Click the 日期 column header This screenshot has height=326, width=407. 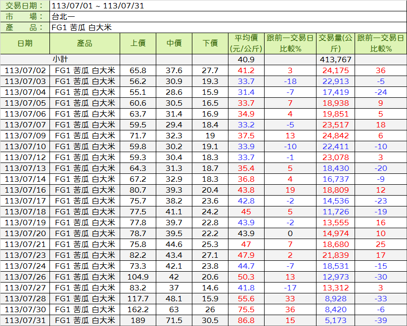[x=25, y=43]
